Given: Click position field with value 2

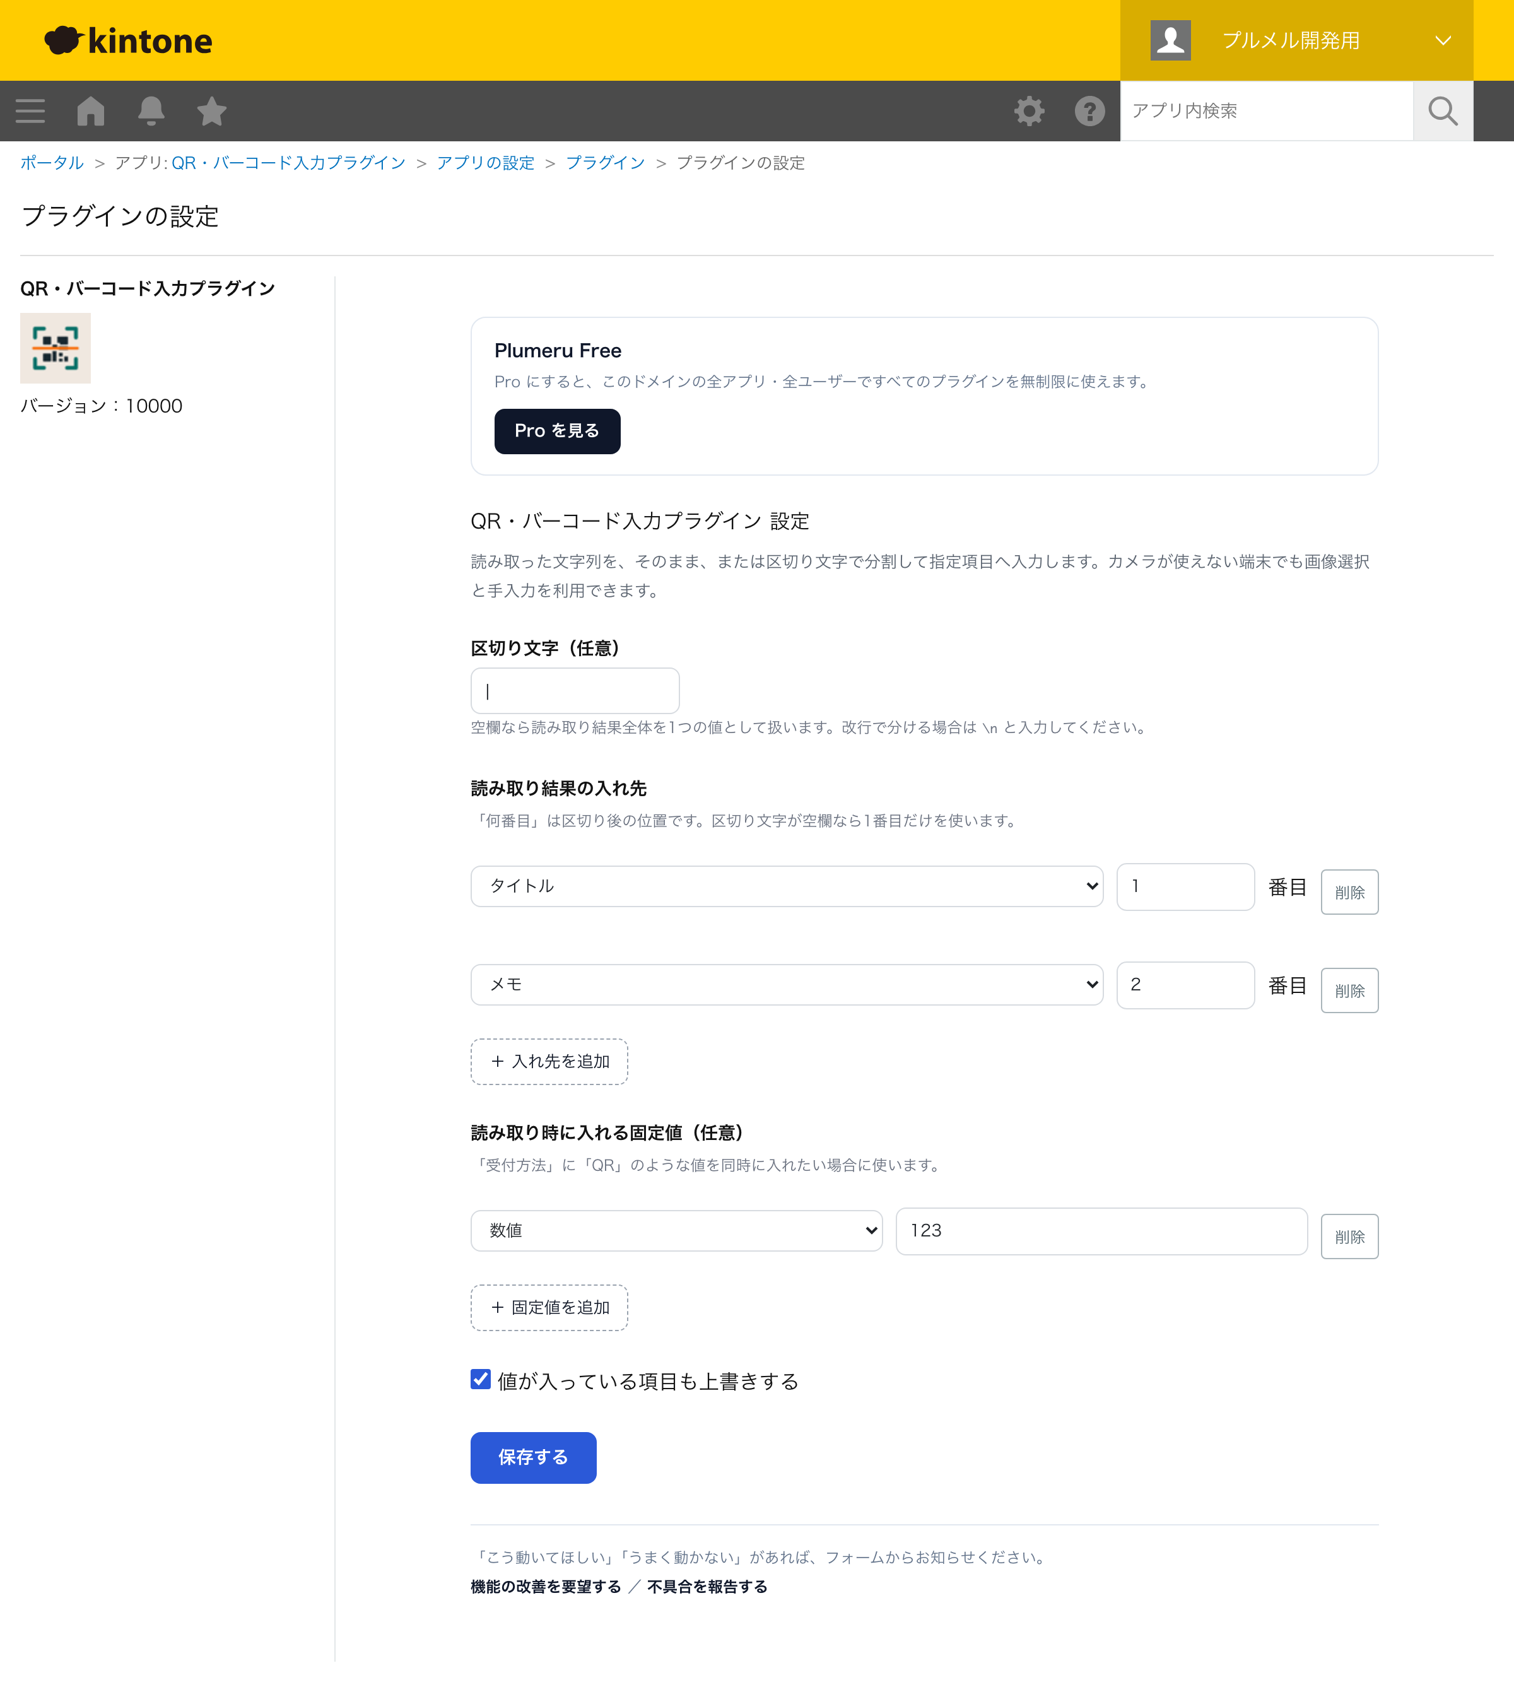Looking at the screenshot, I should [x=1185, y=985].
